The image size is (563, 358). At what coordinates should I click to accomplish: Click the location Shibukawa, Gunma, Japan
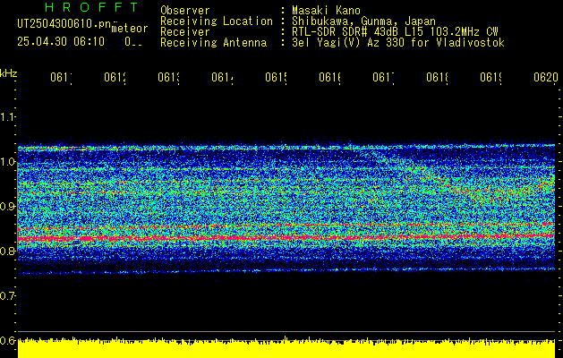[x=363, y=21]
